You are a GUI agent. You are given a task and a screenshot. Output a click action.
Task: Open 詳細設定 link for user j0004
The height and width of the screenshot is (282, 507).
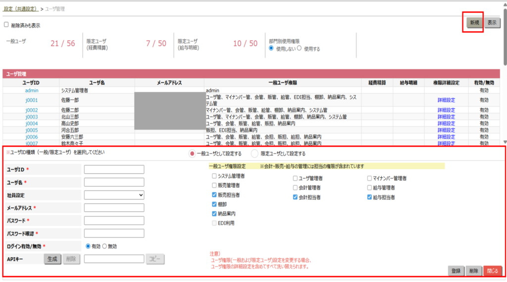(446, 123)
